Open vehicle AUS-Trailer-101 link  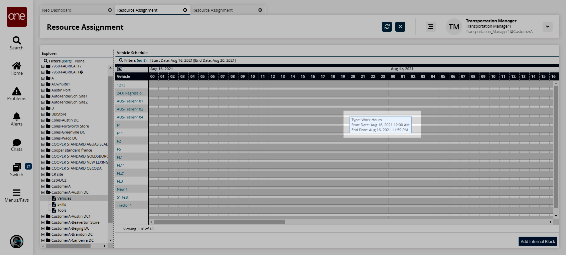(130, 101)
